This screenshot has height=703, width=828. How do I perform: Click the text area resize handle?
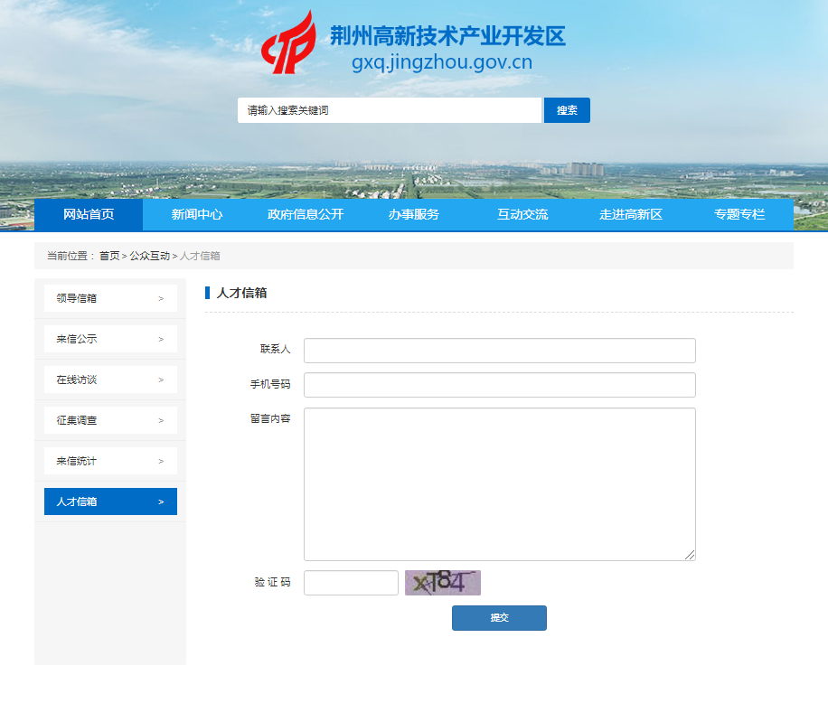(690, 555)
